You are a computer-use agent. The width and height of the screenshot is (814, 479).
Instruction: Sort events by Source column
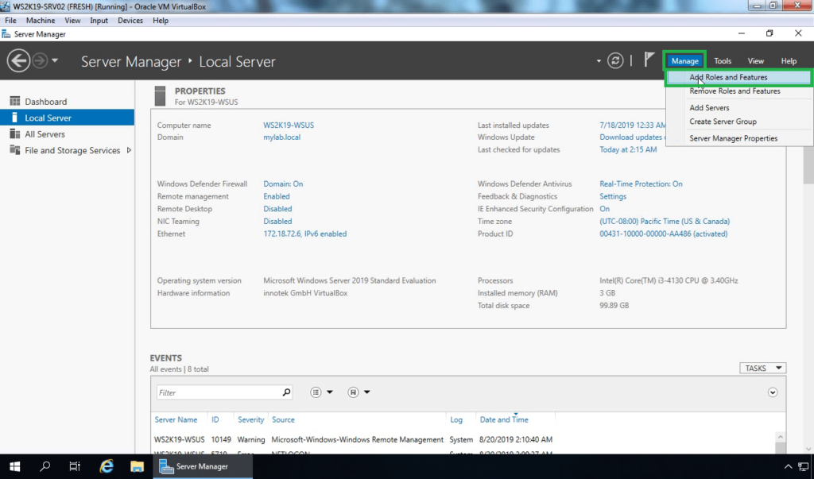(283, 420)
